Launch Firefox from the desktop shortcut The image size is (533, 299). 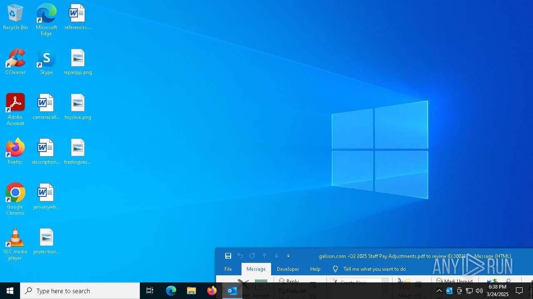[x=15, y=152]
